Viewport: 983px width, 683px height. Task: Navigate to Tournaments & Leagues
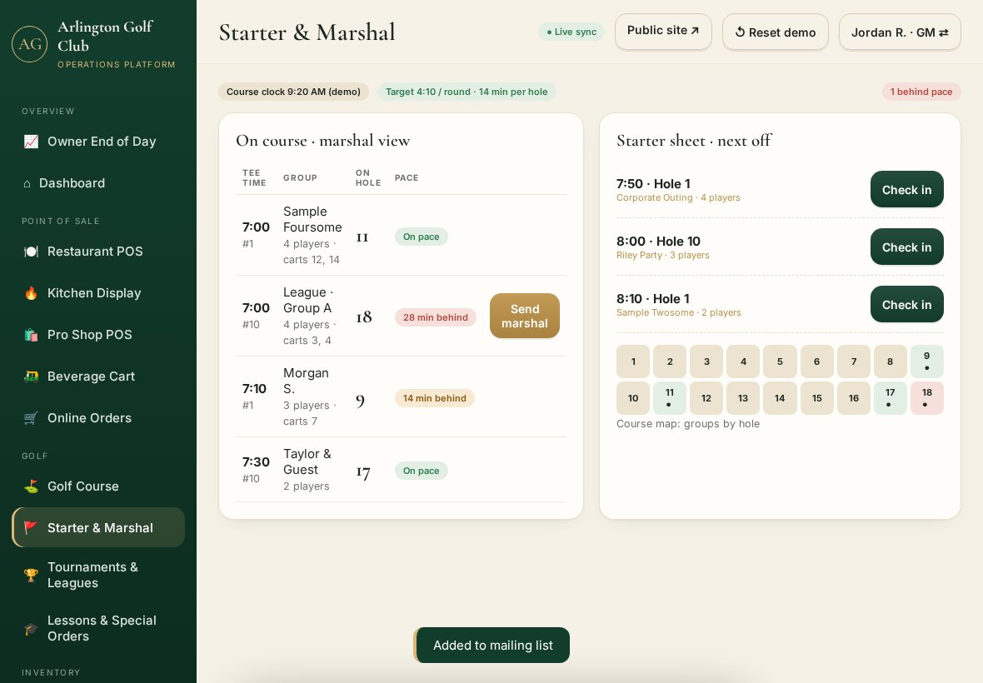coord(98,576)
